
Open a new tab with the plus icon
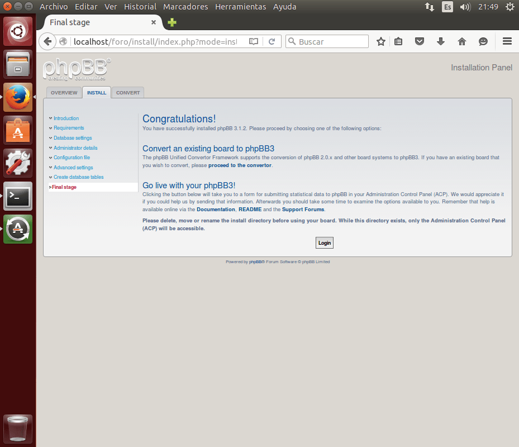click(172, 22)
